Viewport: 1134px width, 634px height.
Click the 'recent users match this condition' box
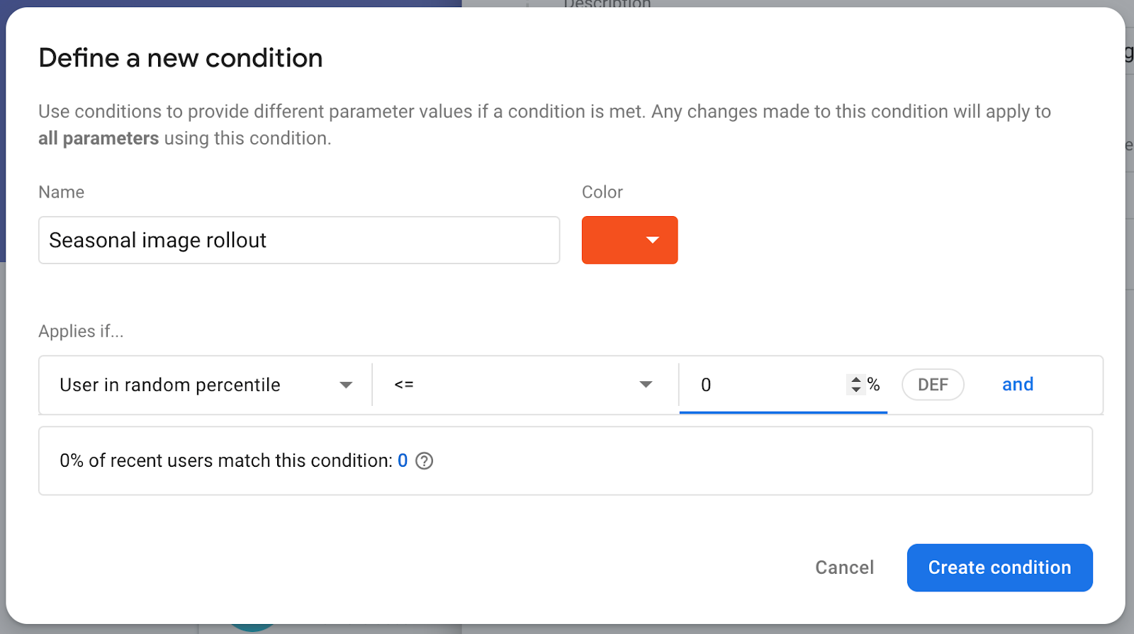click(709, 461)
